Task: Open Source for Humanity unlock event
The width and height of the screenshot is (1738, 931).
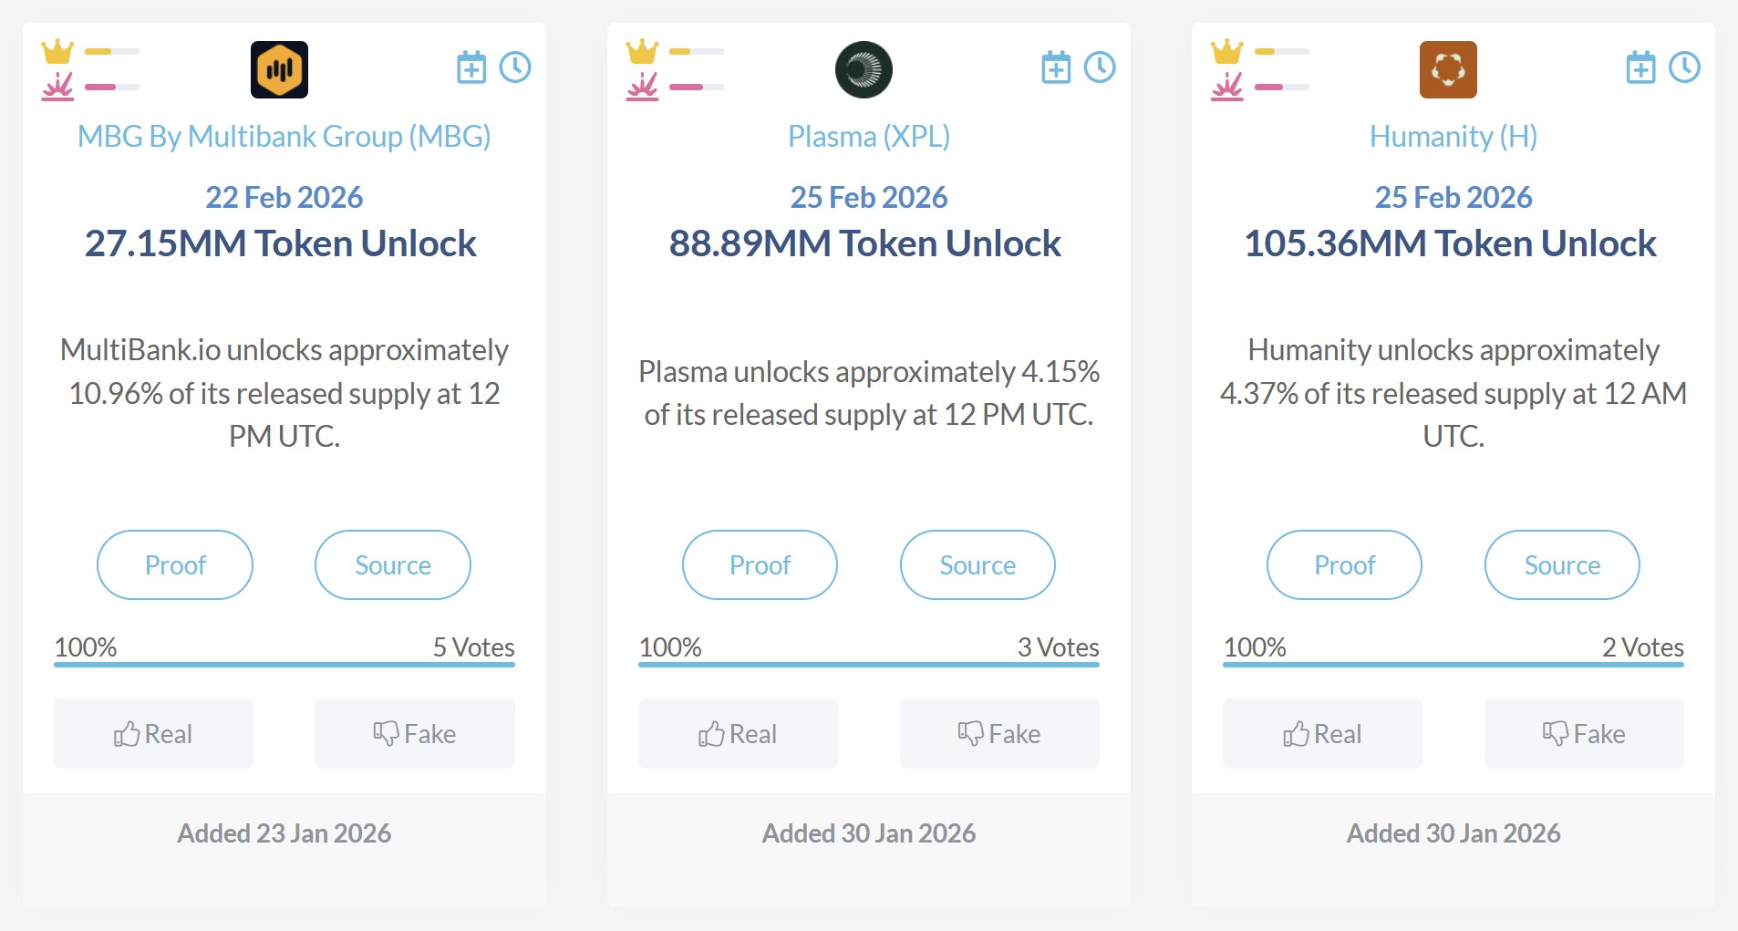Action: click(x=1562, y=565)
